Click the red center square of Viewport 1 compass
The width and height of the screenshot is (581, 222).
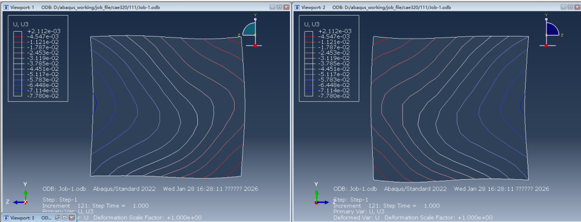click(255, 46)
